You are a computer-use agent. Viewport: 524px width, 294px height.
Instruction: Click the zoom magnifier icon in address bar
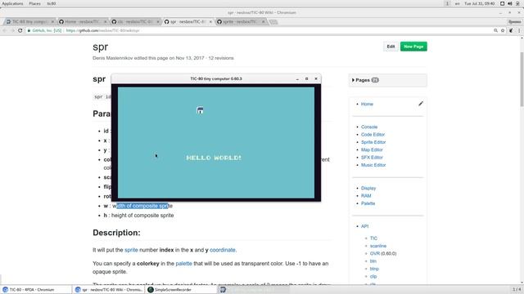[495, 30]
